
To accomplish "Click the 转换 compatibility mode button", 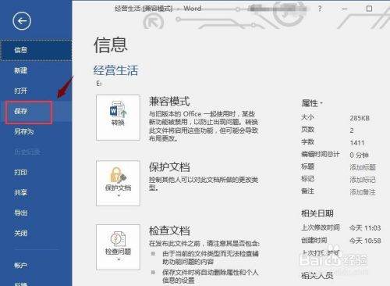I will tap(118, 117).
